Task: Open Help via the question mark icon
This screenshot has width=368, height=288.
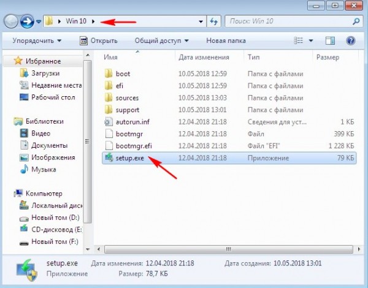Action: click(350, 41)
